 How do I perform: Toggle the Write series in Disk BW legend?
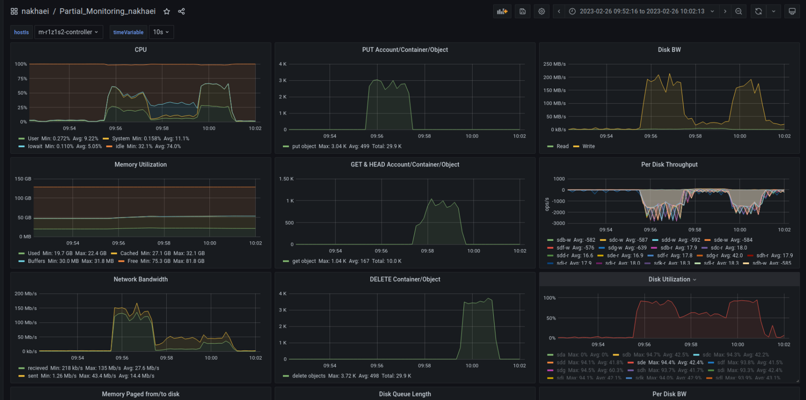[588, 146]
